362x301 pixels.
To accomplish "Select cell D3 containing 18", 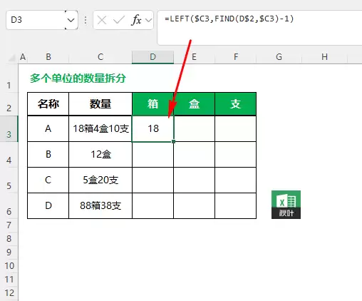I will click(x=152, y=128).
